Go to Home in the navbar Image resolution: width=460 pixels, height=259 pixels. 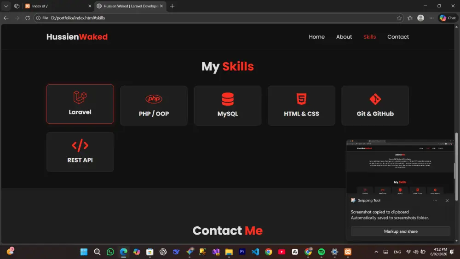(316, 37)
